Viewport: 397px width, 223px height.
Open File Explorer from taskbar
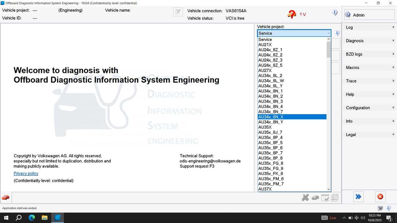(44, 218)
